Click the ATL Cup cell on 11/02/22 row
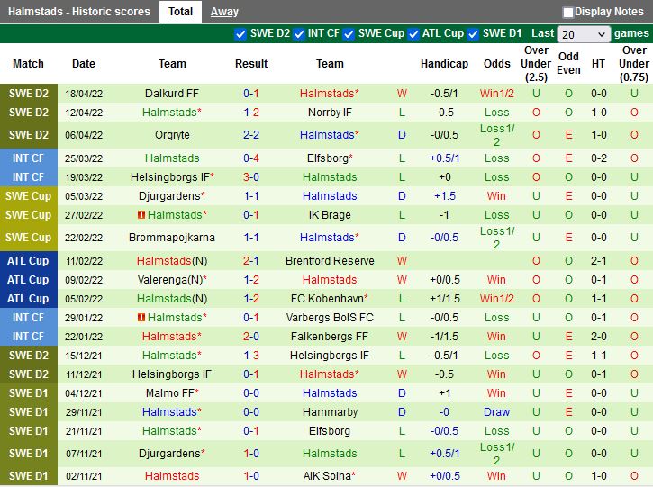Screen dimensions: 653x487 tap(29, 260)
